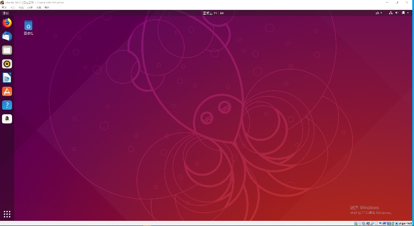Open Thunderbird Mail from the dock

tap(7, 37)
